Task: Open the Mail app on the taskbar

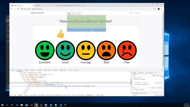Action: click(26, 105)
